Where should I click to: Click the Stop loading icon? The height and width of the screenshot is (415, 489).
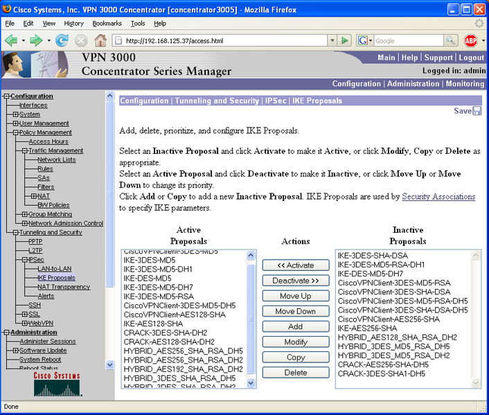point(81,41)
